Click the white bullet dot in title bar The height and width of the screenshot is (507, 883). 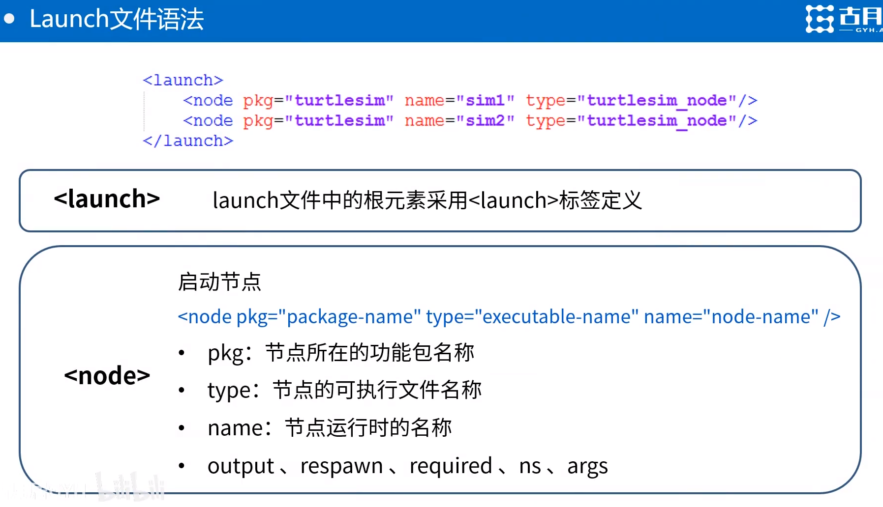point(10,18)
